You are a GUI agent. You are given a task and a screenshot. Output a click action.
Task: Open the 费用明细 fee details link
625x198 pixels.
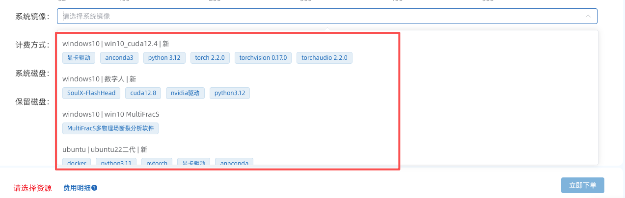(77, 188)
